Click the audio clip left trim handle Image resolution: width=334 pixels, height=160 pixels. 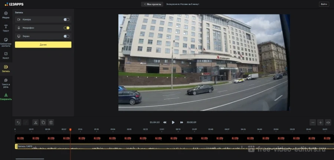click(x=16, y=146)
